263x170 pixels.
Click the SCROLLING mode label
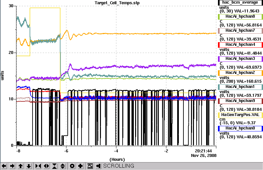pos(119,166)
